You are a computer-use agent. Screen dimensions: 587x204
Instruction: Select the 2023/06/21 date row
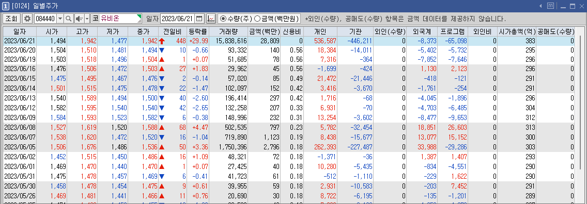289,41
